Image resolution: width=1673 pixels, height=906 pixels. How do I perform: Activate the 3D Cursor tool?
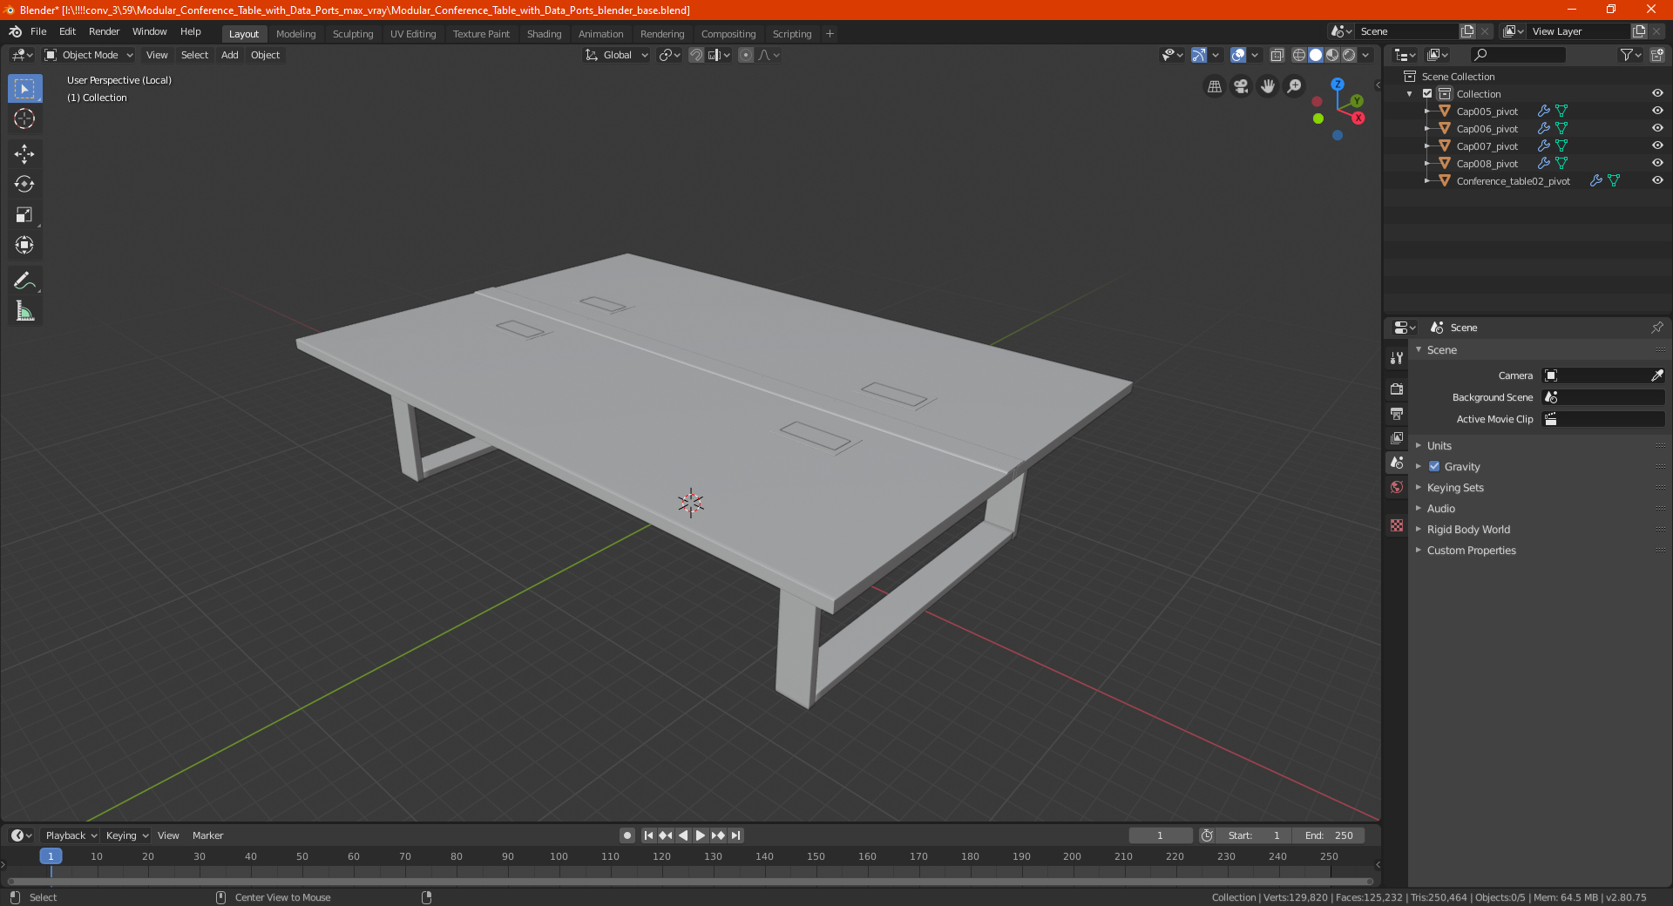(24, 118)
